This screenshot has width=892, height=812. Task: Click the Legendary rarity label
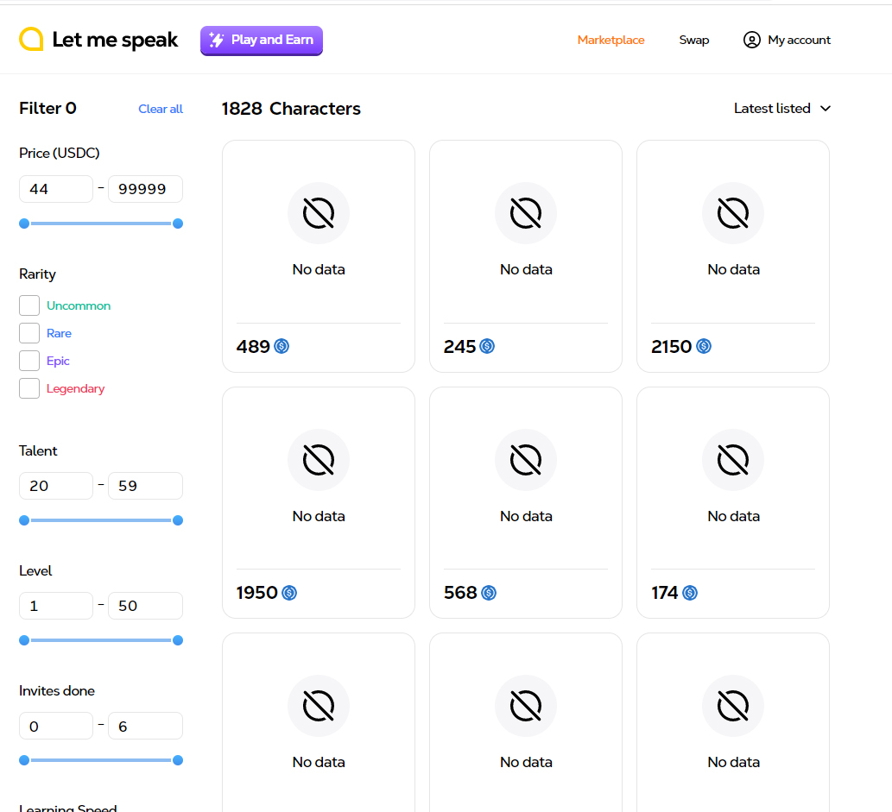(76, 388)
